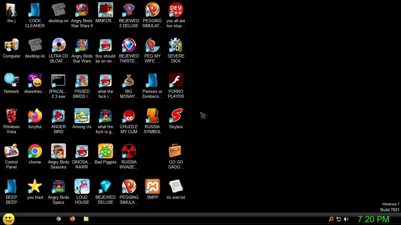Select the Angry Birds Seasons icon
Viewport: 401px width, 225px height.
(58, 151)
